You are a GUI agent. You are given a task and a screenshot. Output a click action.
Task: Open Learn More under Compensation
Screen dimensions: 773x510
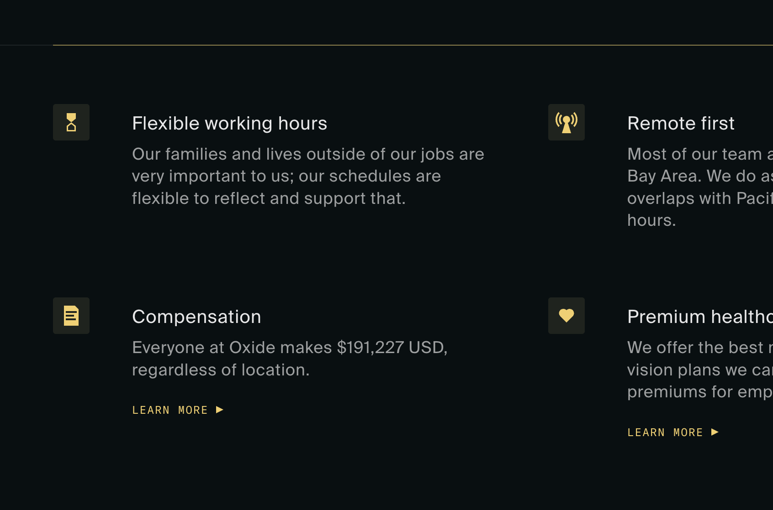click(x=170, y=410)
